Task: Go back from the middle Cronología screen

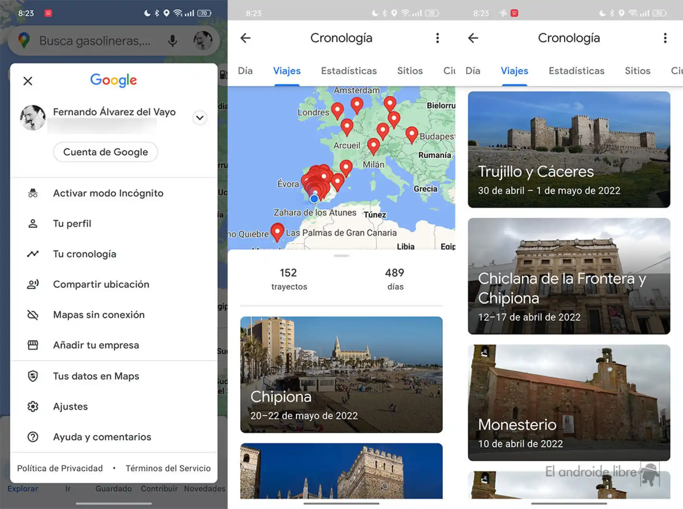Action: (x=245, y=38)
